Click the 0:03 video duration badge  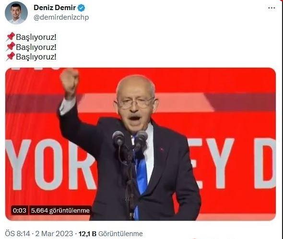pos(20,211)
